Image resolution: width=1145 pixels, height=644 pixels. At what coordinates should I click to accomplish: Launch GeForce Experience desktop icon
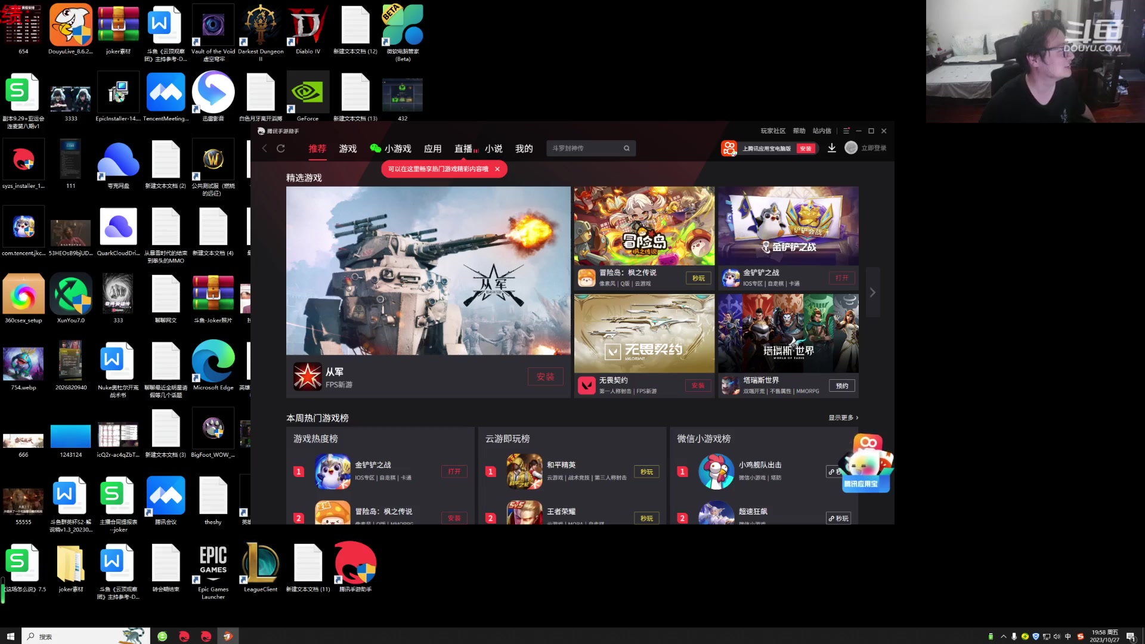coord(308,97)
